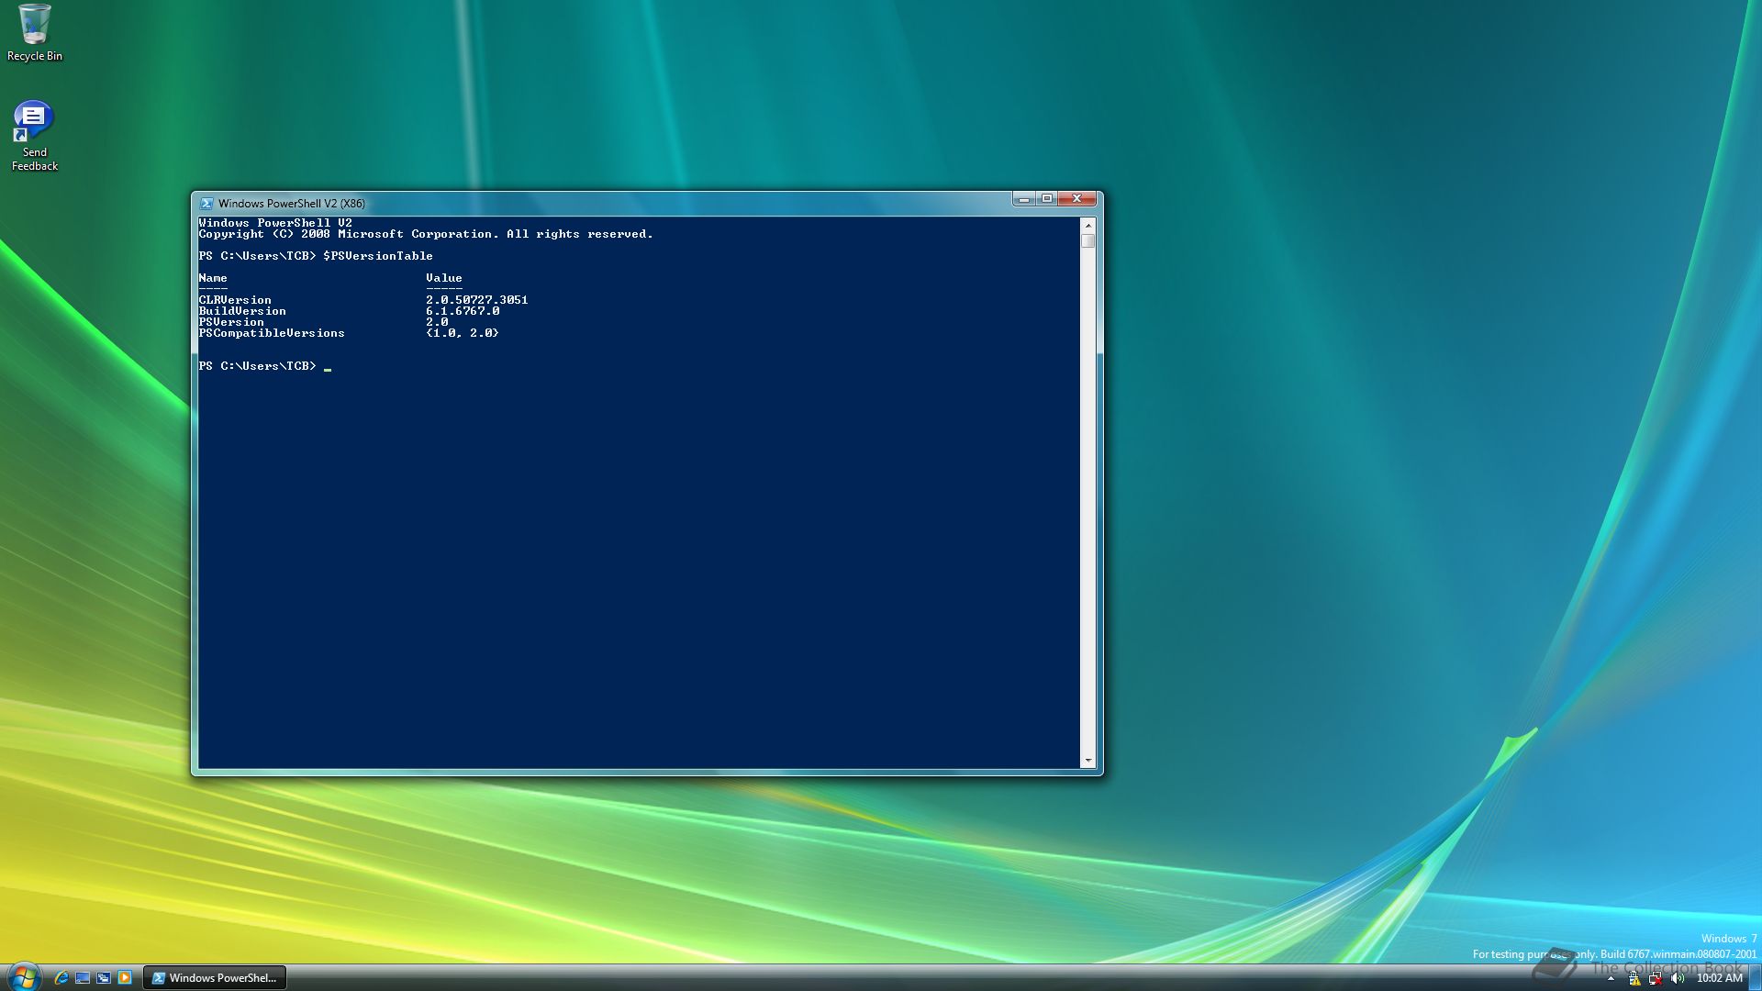Viewport: 1762px width, 991px height.
Task: Open the Start menu orb
Action: [x=23, y=976]
